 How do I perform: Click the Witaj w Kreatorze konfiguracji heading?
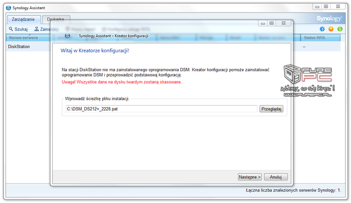click(x=95, y=50)
